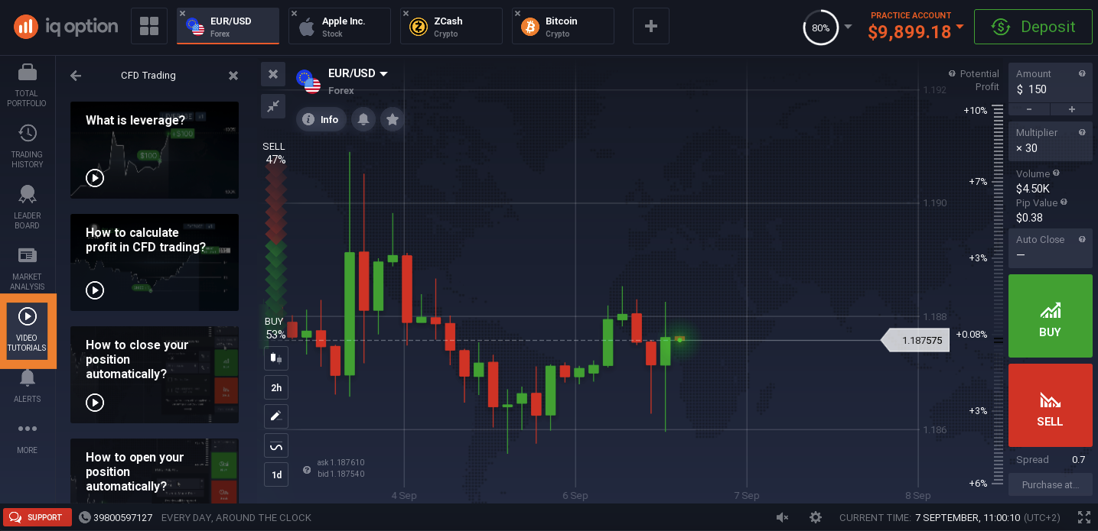Viewport: 1098px width, 531px height.
Task: Open 80% level progress circle
Action: tap(820, 28)
